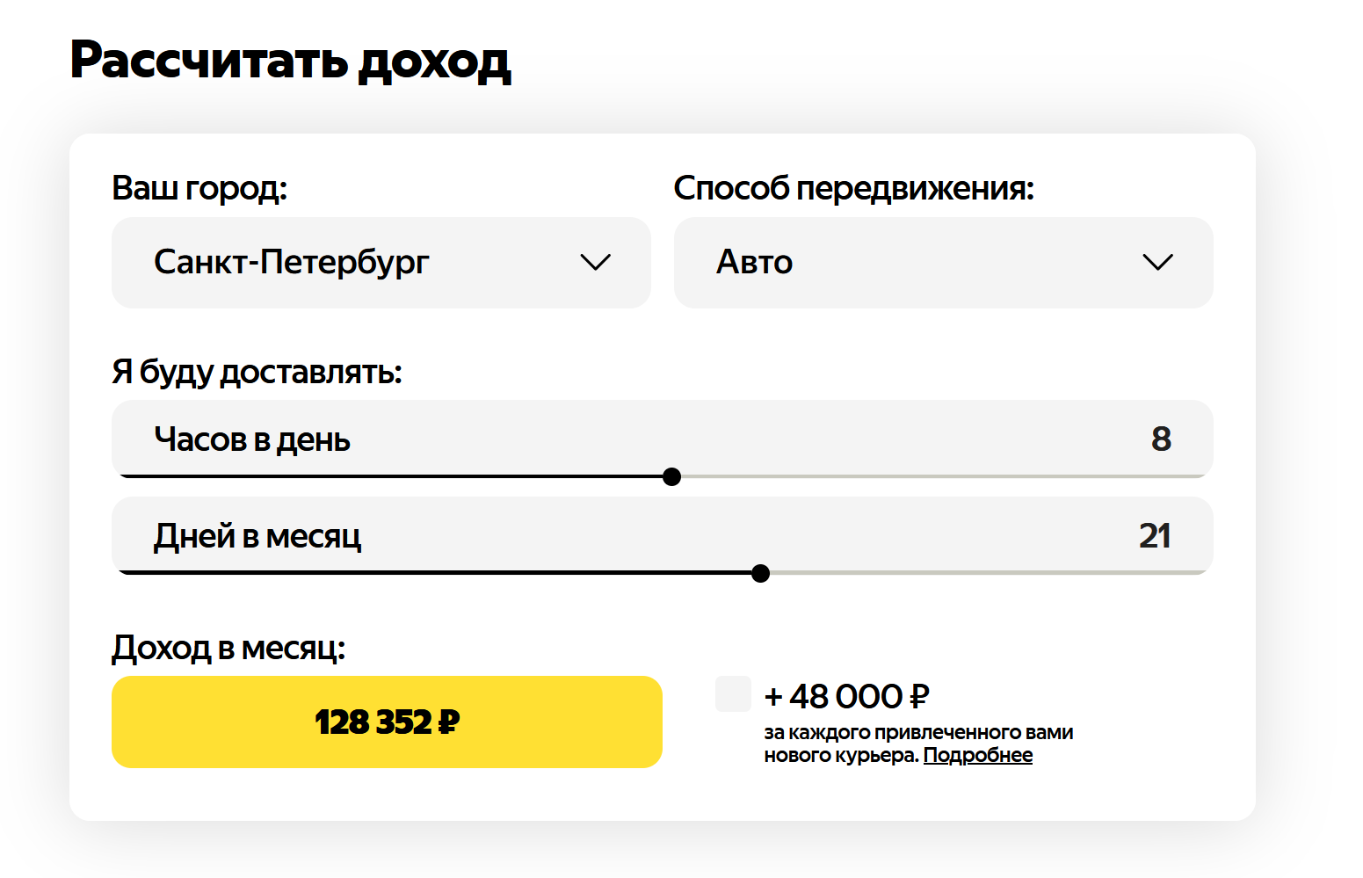Screen dimensions: 1363x878
Task: Click the Дней в месяц slider handle
Action: click(761, 574)
